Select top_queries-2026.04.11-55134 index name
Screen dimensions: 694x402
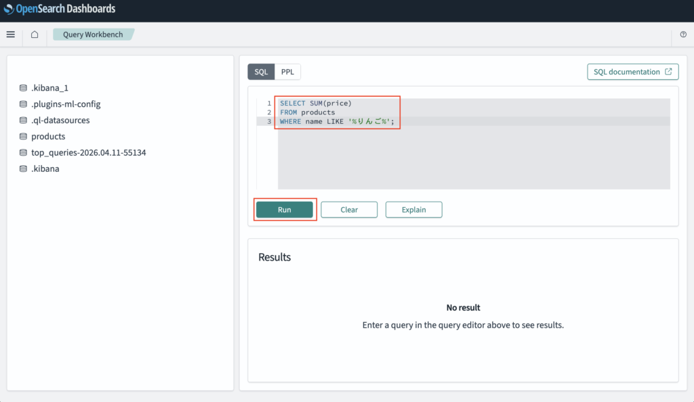pos(88,153)
